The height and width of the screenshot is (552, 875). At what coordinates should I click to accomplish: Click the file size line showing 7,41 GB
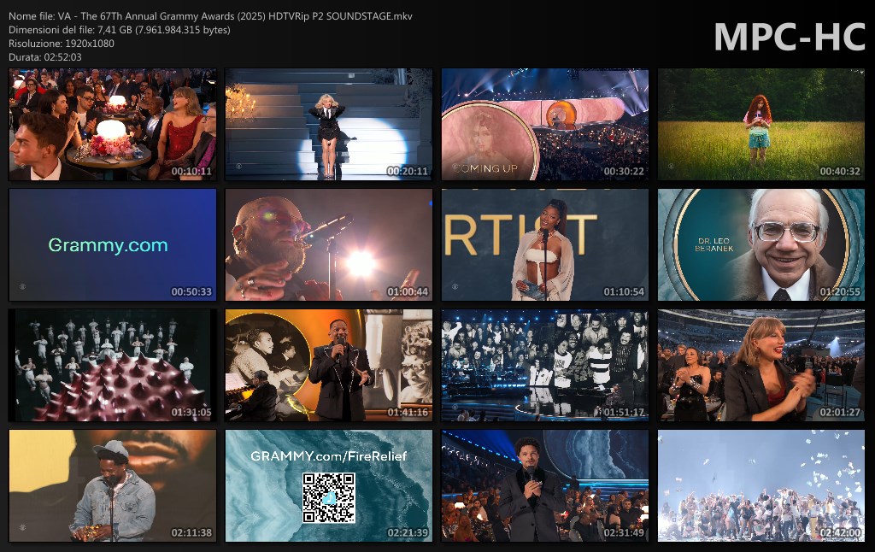coord(119,30)
